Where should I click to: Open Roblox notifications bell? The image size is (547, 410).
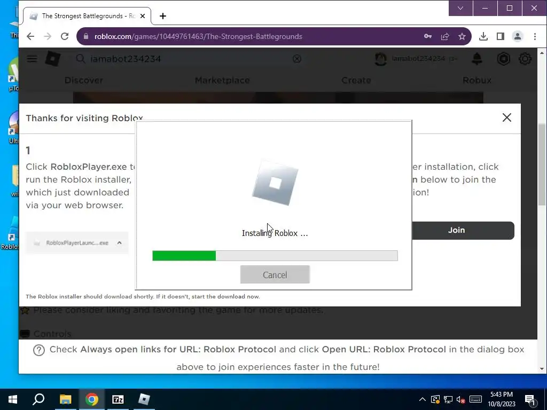click(x=476, y=59)
